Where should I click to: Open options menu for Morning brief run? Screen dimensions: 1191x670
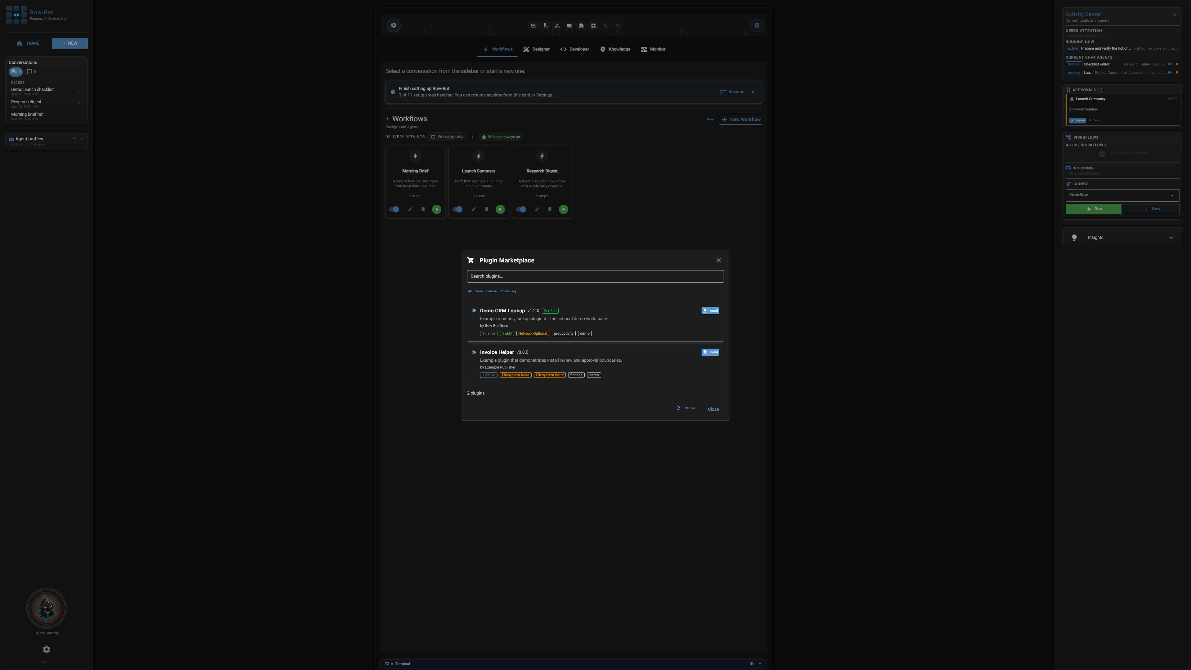[x=78, y=116]
